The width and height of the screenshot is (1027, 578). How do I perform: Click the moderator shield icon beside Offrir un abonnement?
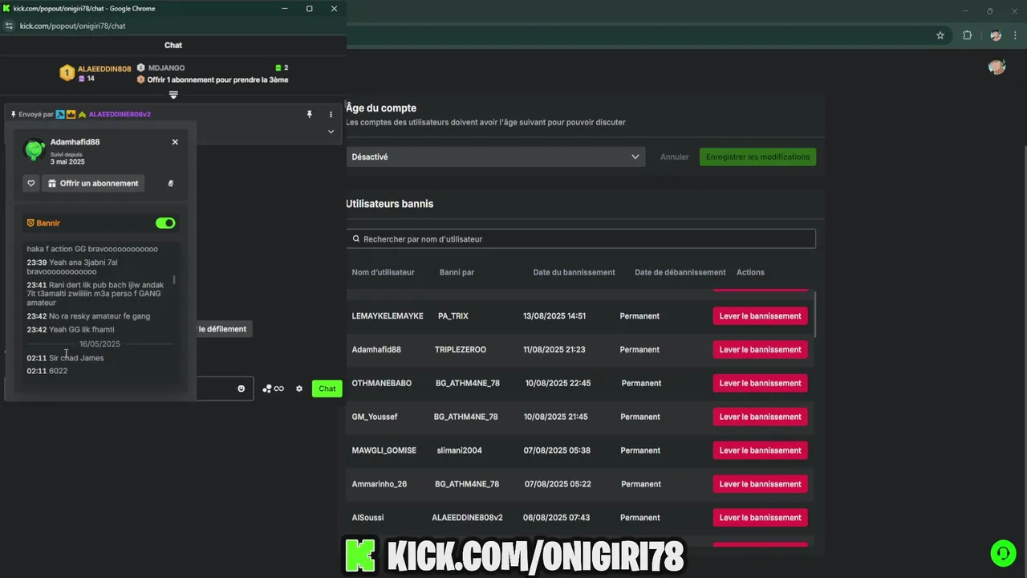tap(171, 183)
